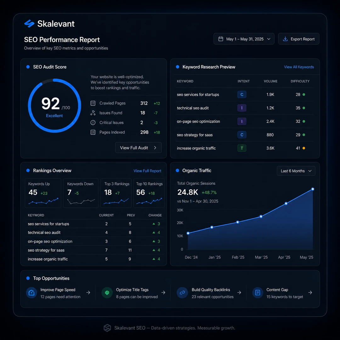Click the Improve Page Speed gauge icon
Viewport: 340px width, 340px height.
point(32,293)
